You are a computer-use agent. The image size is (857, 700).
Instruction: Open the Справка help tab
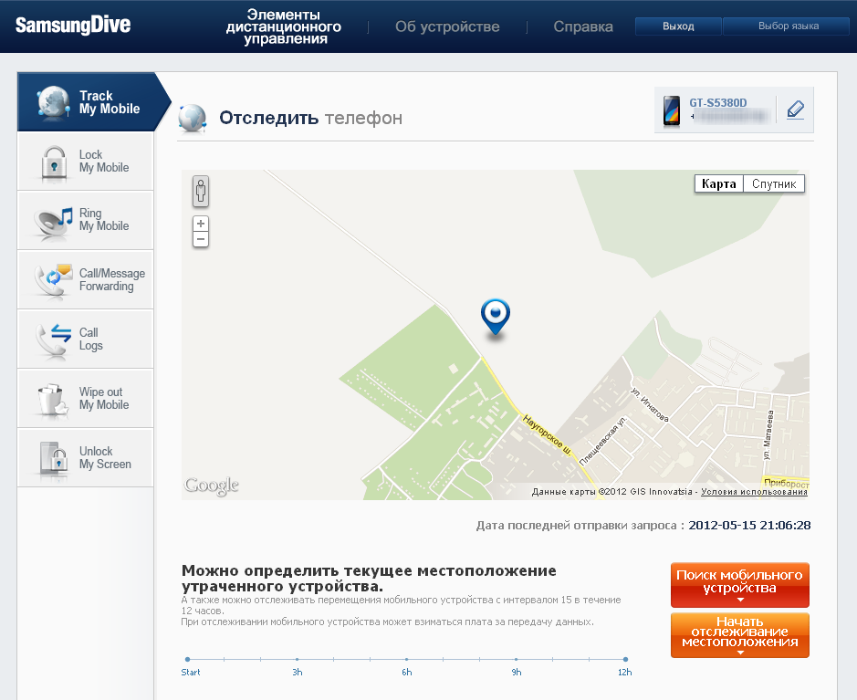point(583,26)
